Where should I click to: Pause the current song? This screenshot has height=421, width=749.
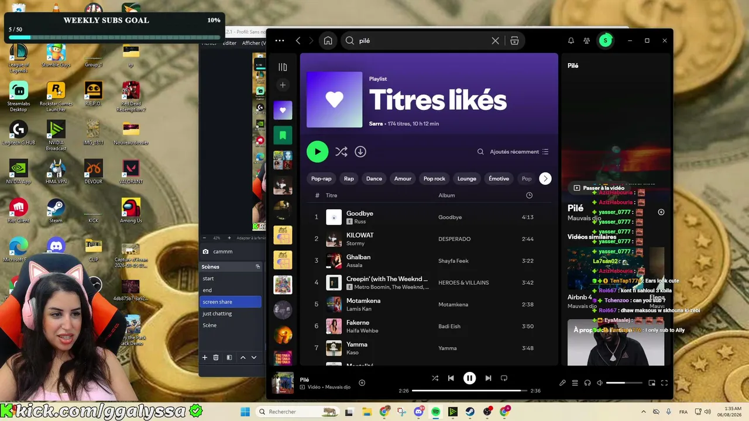pos(469,378)
